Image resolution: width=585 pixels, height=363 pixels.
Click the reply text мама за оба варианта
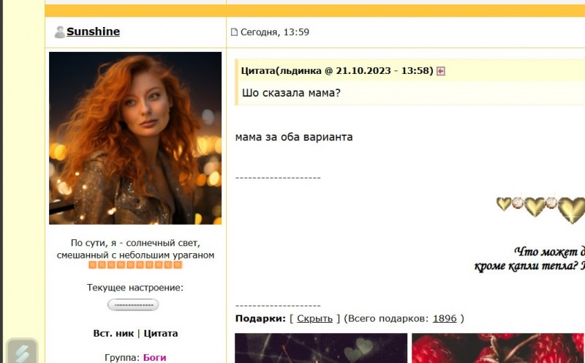pos(294,137)
